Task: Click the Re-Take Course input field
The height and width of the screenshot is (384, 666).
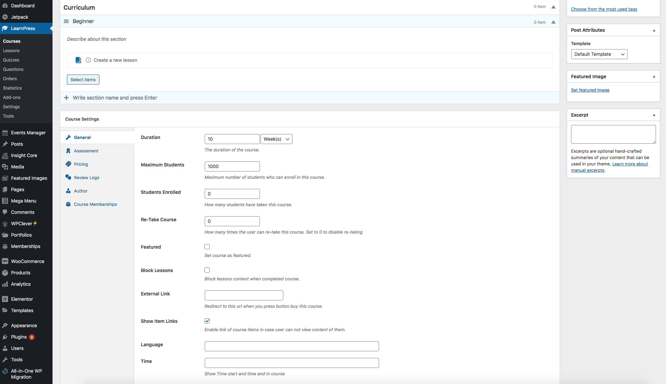Action: point(232,221)
